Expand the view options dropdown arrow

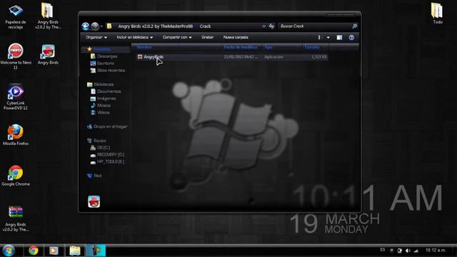tap(328, 37)
